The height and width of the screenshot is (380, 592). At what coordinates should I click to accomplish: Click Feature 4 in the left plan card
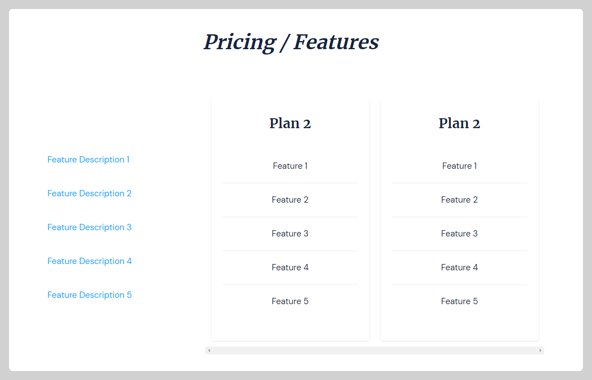tap(290, 267)
